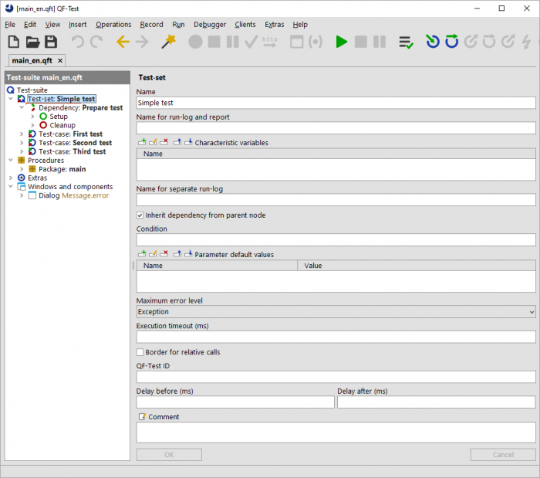Click the blue loop arrow icon
540x478 pixels.
coord(451,42)
